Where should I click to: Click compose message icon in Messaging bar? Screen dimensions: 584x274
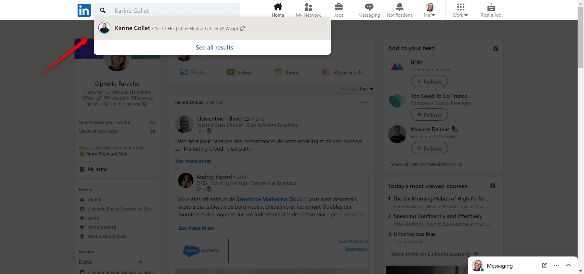click(x=544, y=265)
